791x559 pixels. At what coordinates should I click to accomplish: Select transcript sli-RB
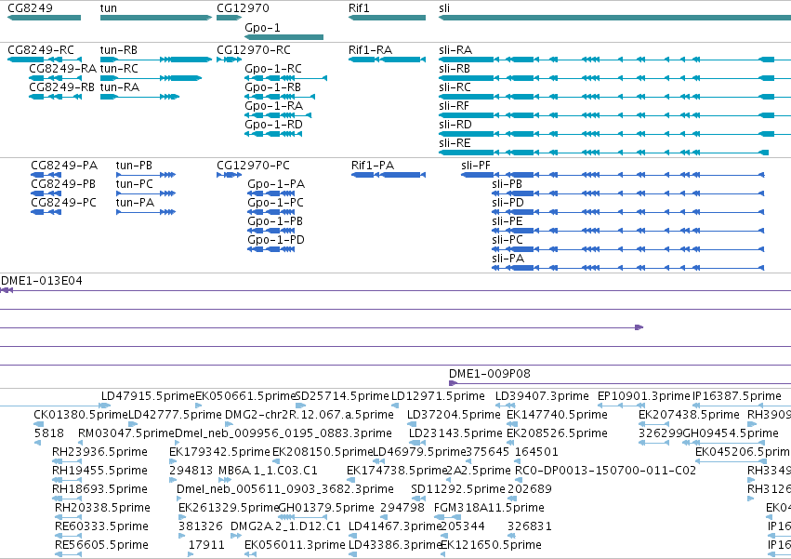[615, 78]
